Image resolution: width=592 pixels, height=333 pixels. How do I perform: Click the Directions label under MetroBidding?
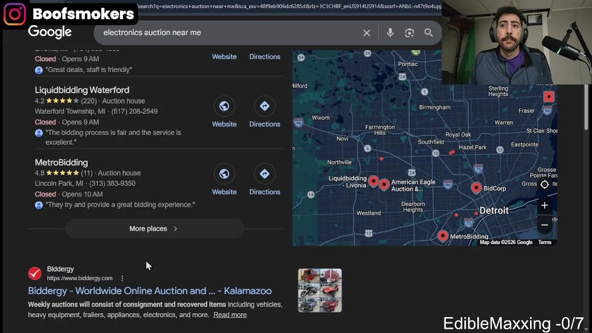(x=265, y=192)
